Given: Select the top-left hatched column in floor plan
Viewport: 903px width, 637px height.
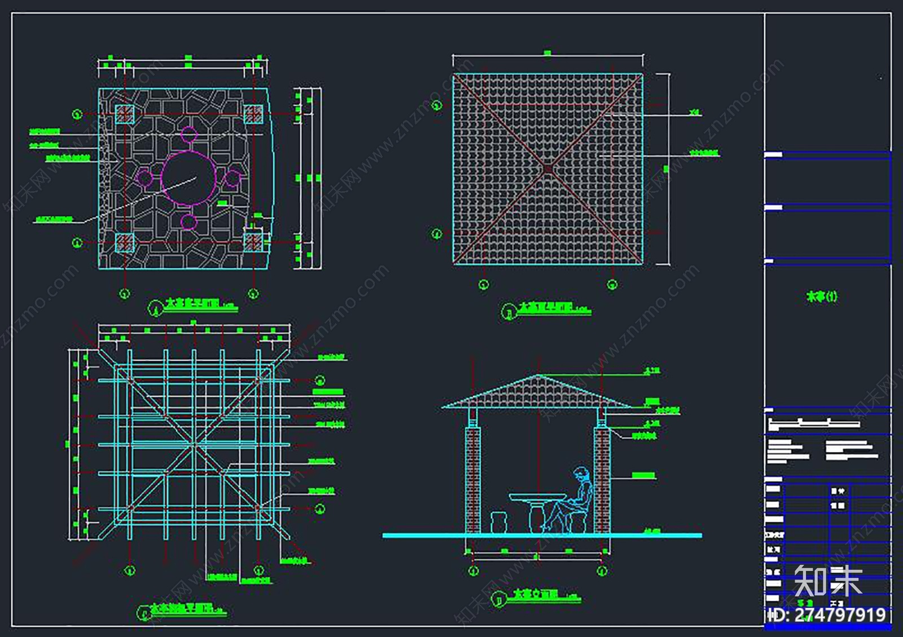Looking at the screenshot, I should pos(124,114).
